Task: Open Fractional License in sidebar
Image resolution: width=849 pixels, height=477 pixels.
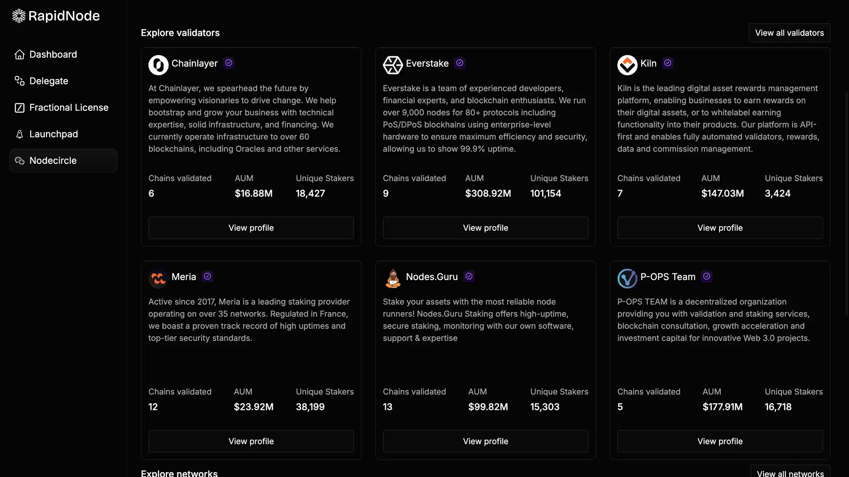Action: pyautogui.click(x=69, y=107)
